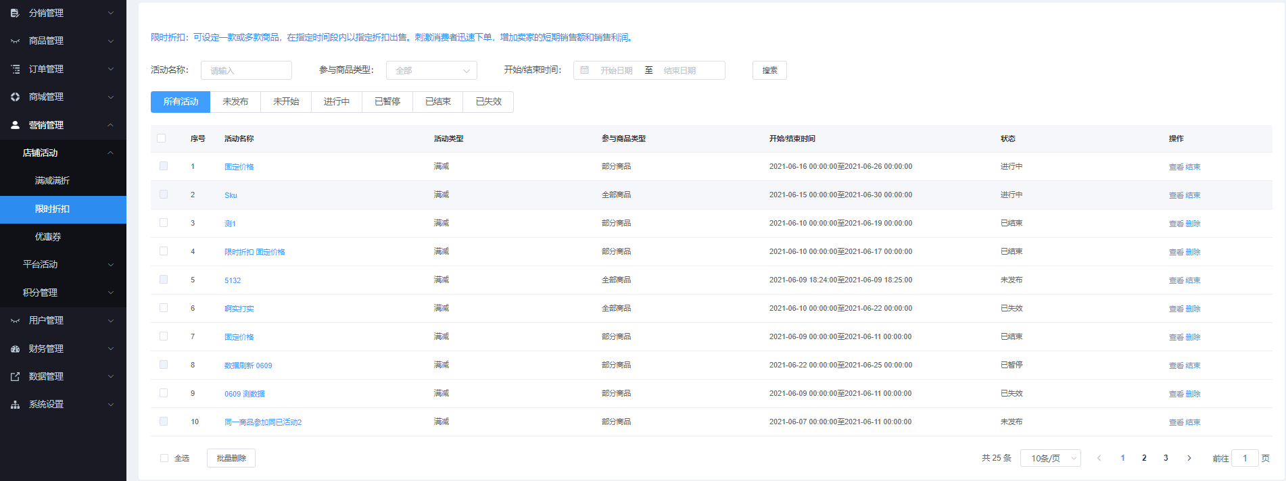Viewport: 1286px width, 481px height.
Task: Click the 订单管理 list icon
Action: pyautogui.click(x=15, y=69)
